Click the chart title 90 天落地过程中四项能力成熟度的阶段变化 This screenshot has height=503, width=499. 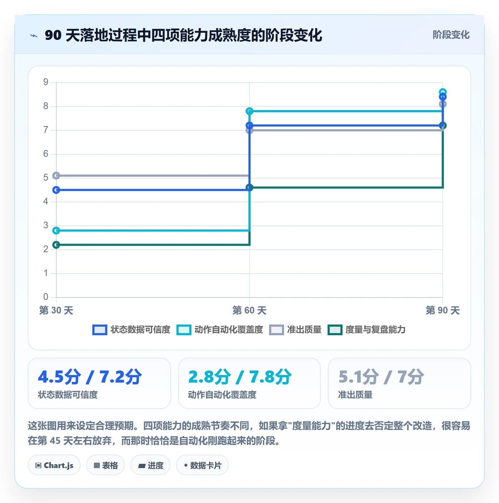tap(184, 35)
